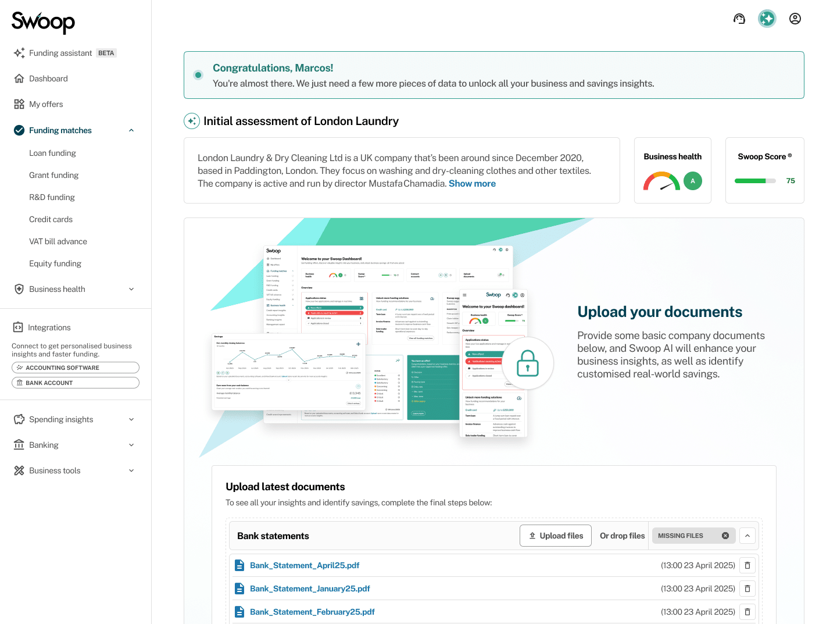Image resolution: width=837 pixels, height=624 pixels.
Task: Delete Bank_Statement_April25.pdf using its trash icon
Action: coord(747,565)
